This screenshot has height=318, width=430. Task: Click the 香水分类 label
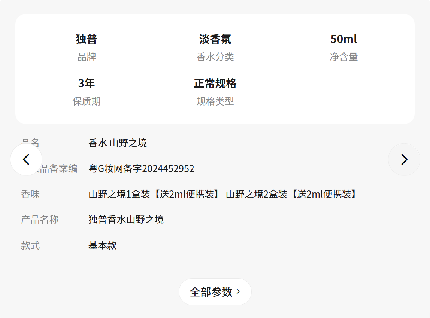point(215,57)
